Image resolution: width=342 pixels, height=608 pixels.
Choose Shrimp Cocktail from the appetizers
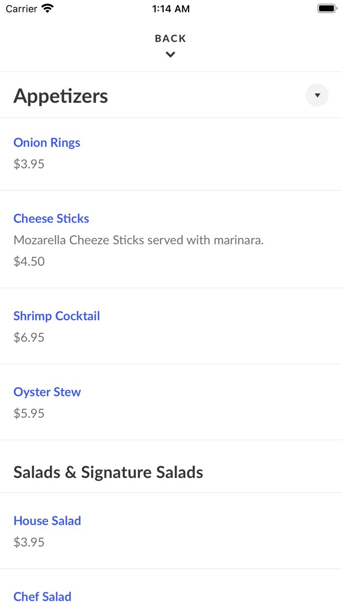pyautogui.click(x=57, y=316)
